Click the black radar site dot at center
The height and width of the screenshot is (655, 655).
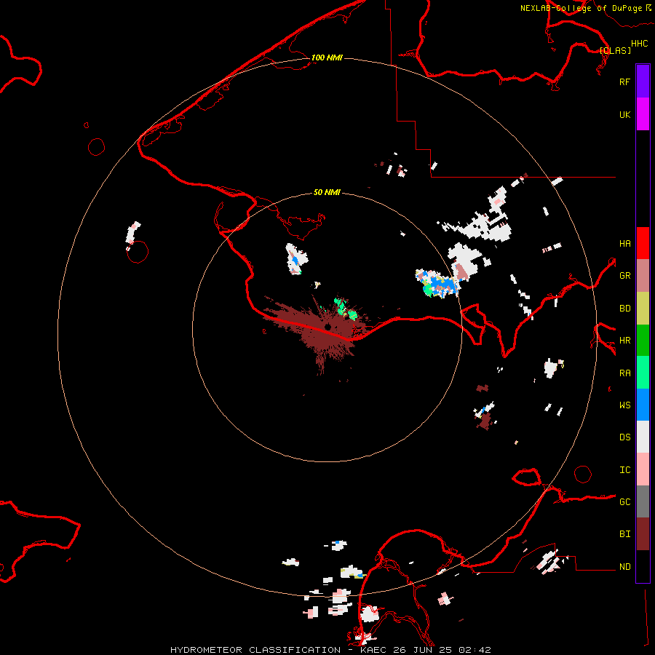click(328, 327)
